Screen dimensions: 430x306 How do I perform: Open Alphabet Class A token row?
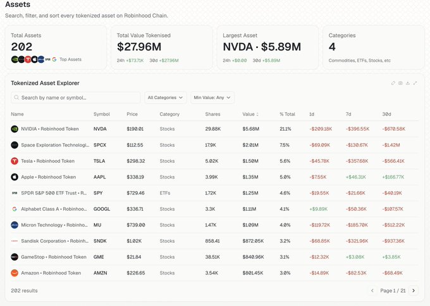tap(215, 209)
